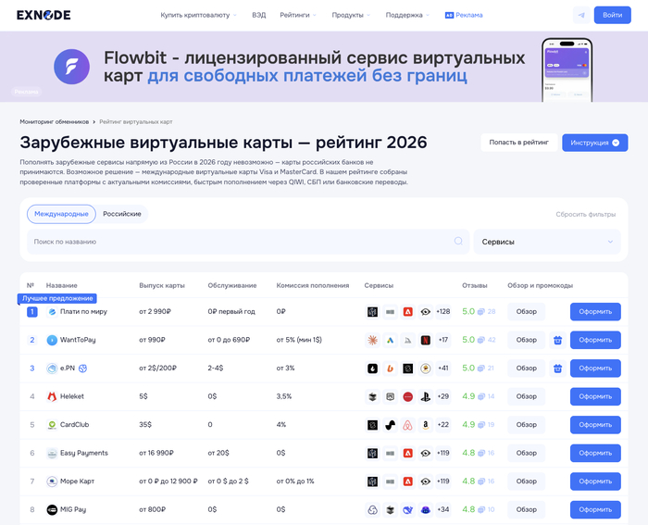Open the Рейтинги menu
648x525 pixels.
pos(299,15)
